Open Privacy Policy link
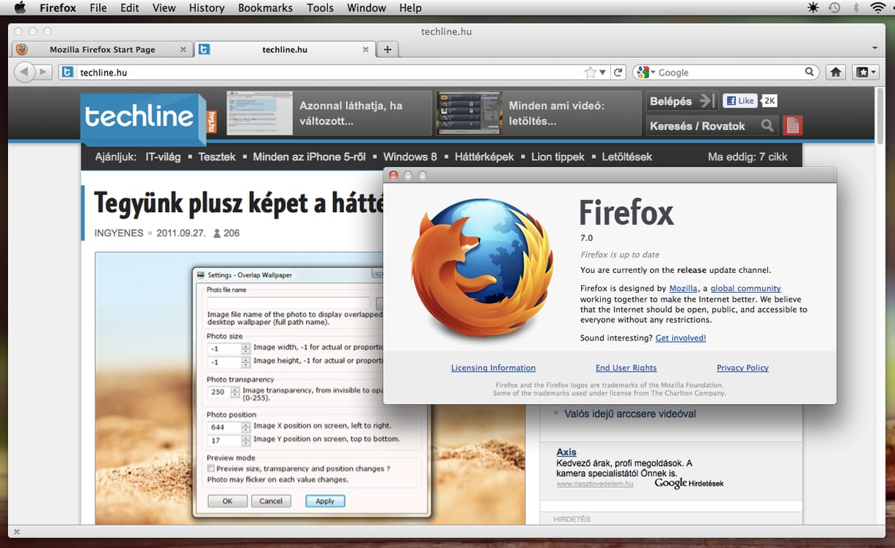The image size is (895, 548). coord(742,368)
